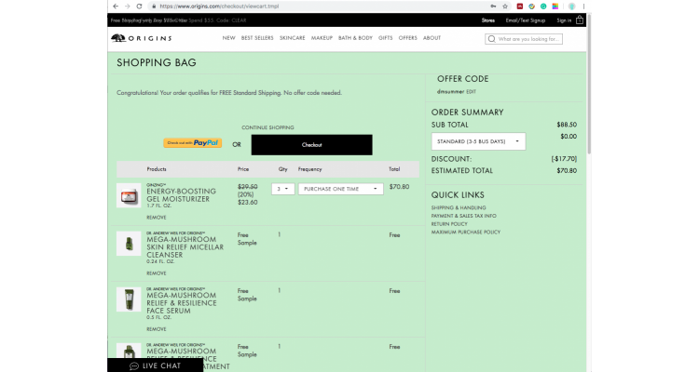Edit the dmsummer offer code
This screenshot has width=699, height=372.
471,92
